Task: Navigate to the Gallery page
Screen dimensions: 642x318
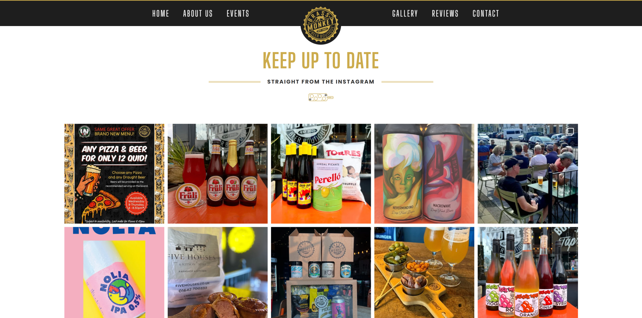Action: 405,14
